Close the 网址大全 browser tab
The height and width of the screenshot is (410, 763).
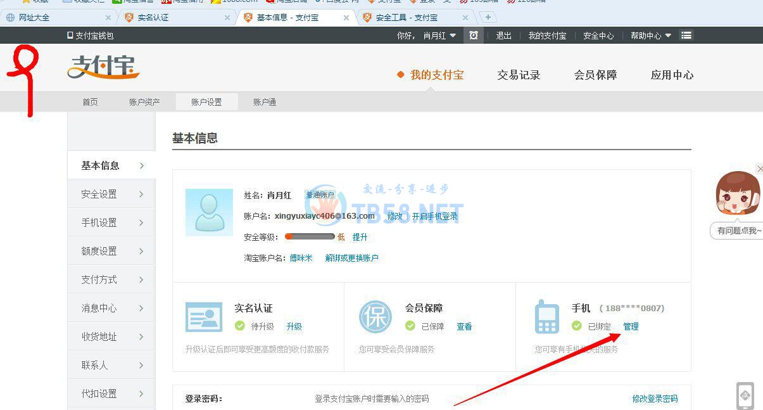tap(108, 18)
